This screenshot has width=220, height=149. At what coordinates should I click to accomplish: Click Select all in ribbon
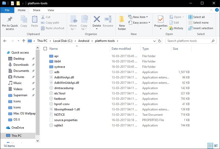pos(197,17)
